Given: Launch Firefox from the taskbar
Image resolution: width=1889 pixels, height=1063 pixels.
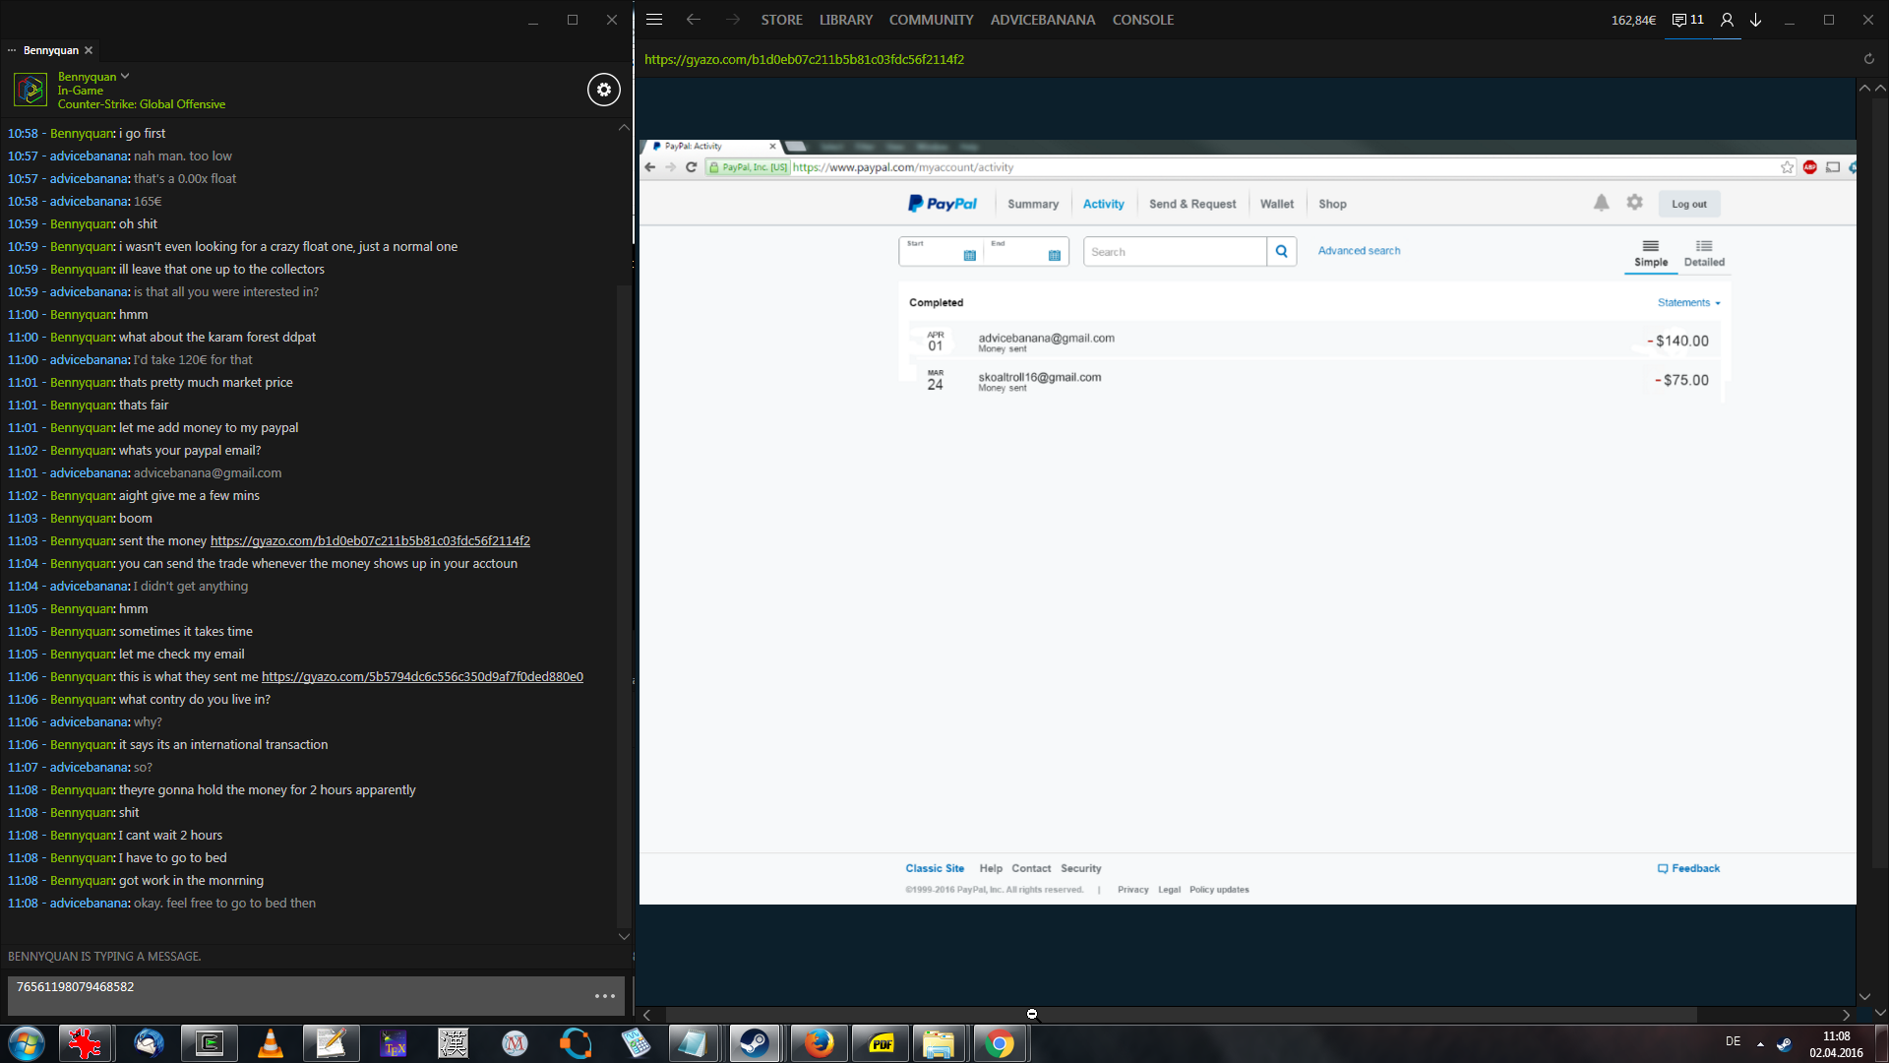Looking at the screenshot, I should [818, 1043].
